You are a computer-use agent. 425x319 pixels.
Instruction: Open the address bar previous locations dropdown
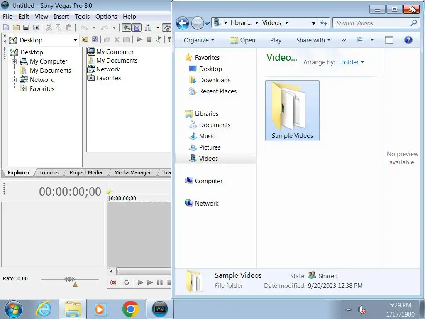click(x=313, y=23)
